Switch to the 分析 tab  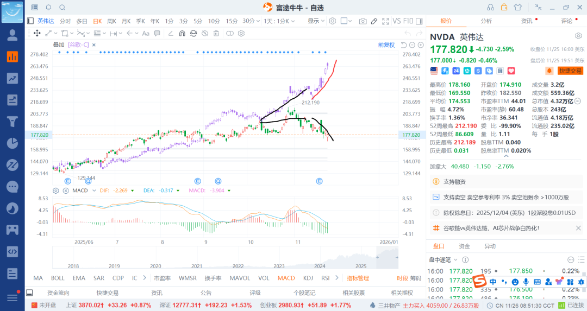pyautogui.click(x=486, y=21)
